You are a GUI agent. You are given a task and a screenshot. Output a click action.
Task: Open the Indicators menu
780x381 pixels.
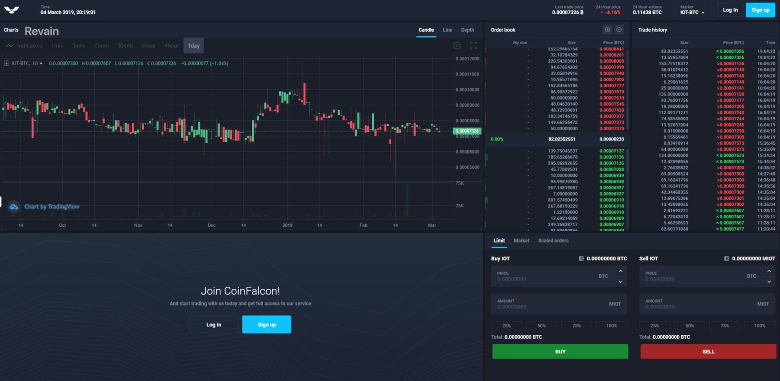[24, 45]
